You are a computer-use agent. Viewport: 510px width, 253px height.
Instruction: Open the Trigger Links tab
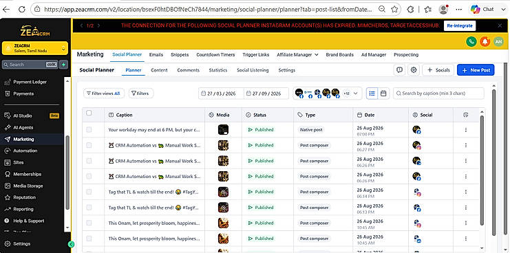point(255,55)
